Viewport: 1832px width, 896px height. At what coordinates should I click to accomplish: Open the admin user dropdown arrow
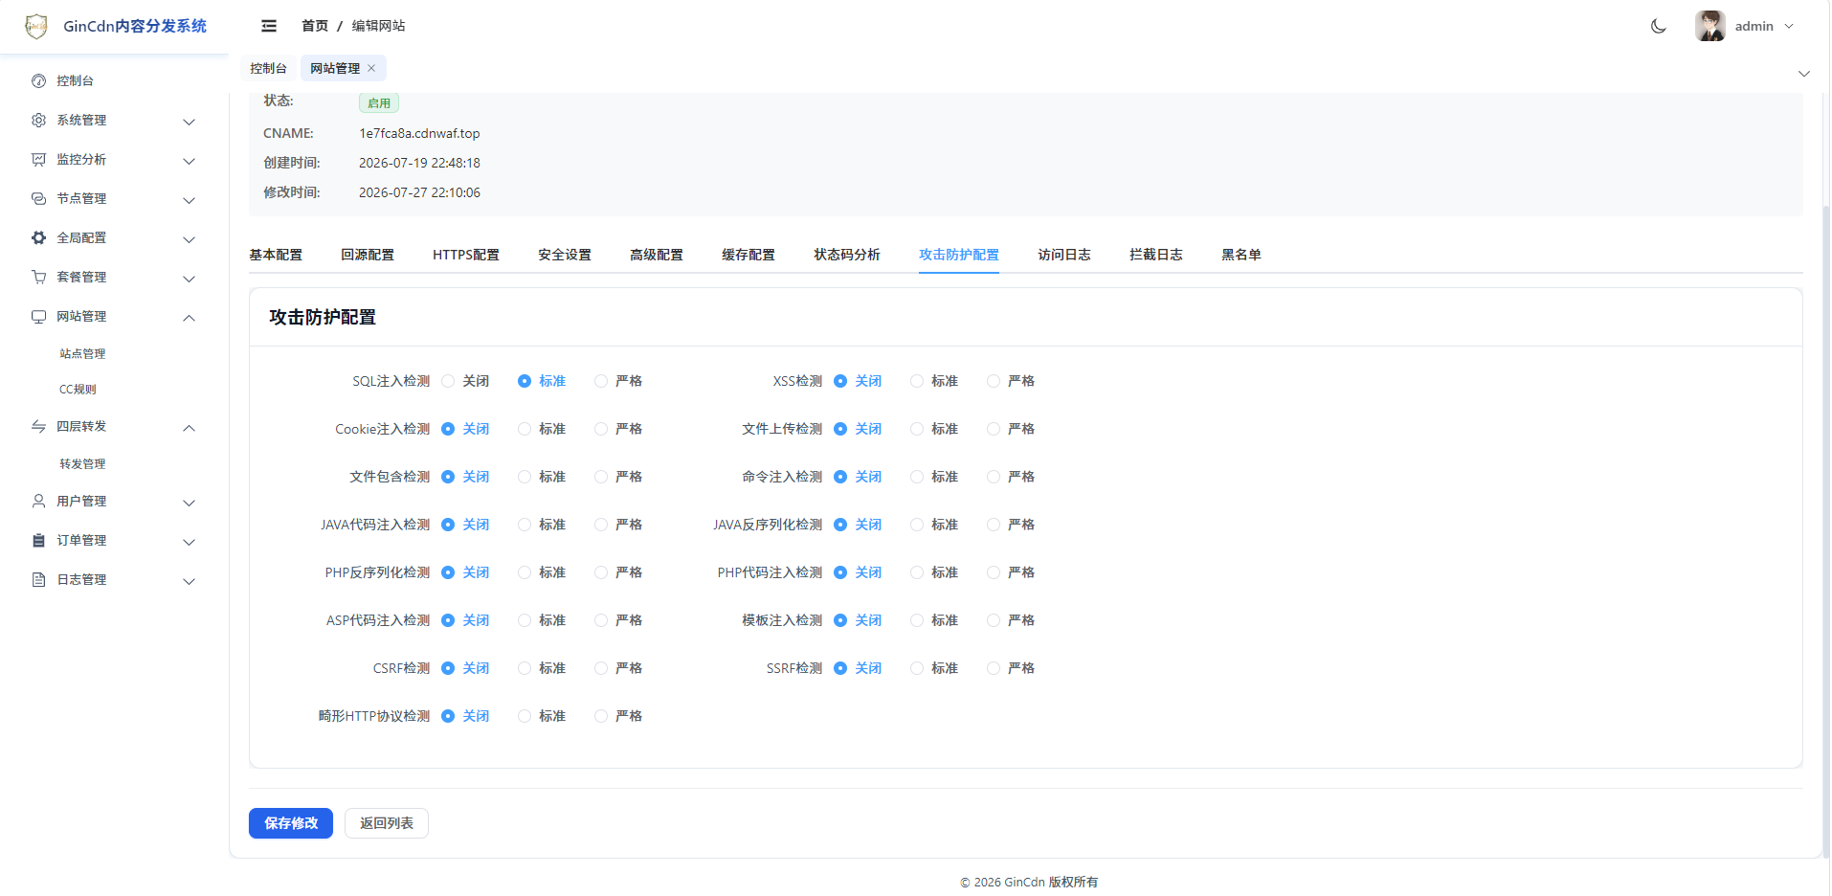pos(1789,26)
